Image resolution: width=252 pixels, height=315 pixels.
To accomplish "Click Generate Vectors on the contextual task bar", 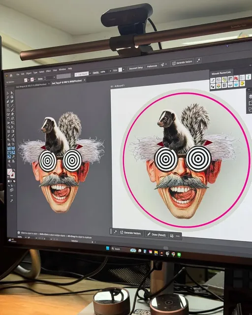I will click(x=130, y=233).
